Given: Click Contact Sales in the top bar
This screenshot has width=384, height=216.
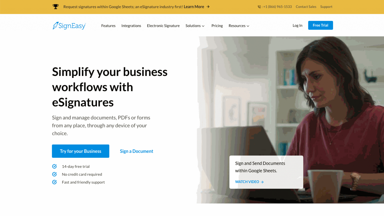Looking at the screenshot, I should pyautogui.click(x=306, y=7).
